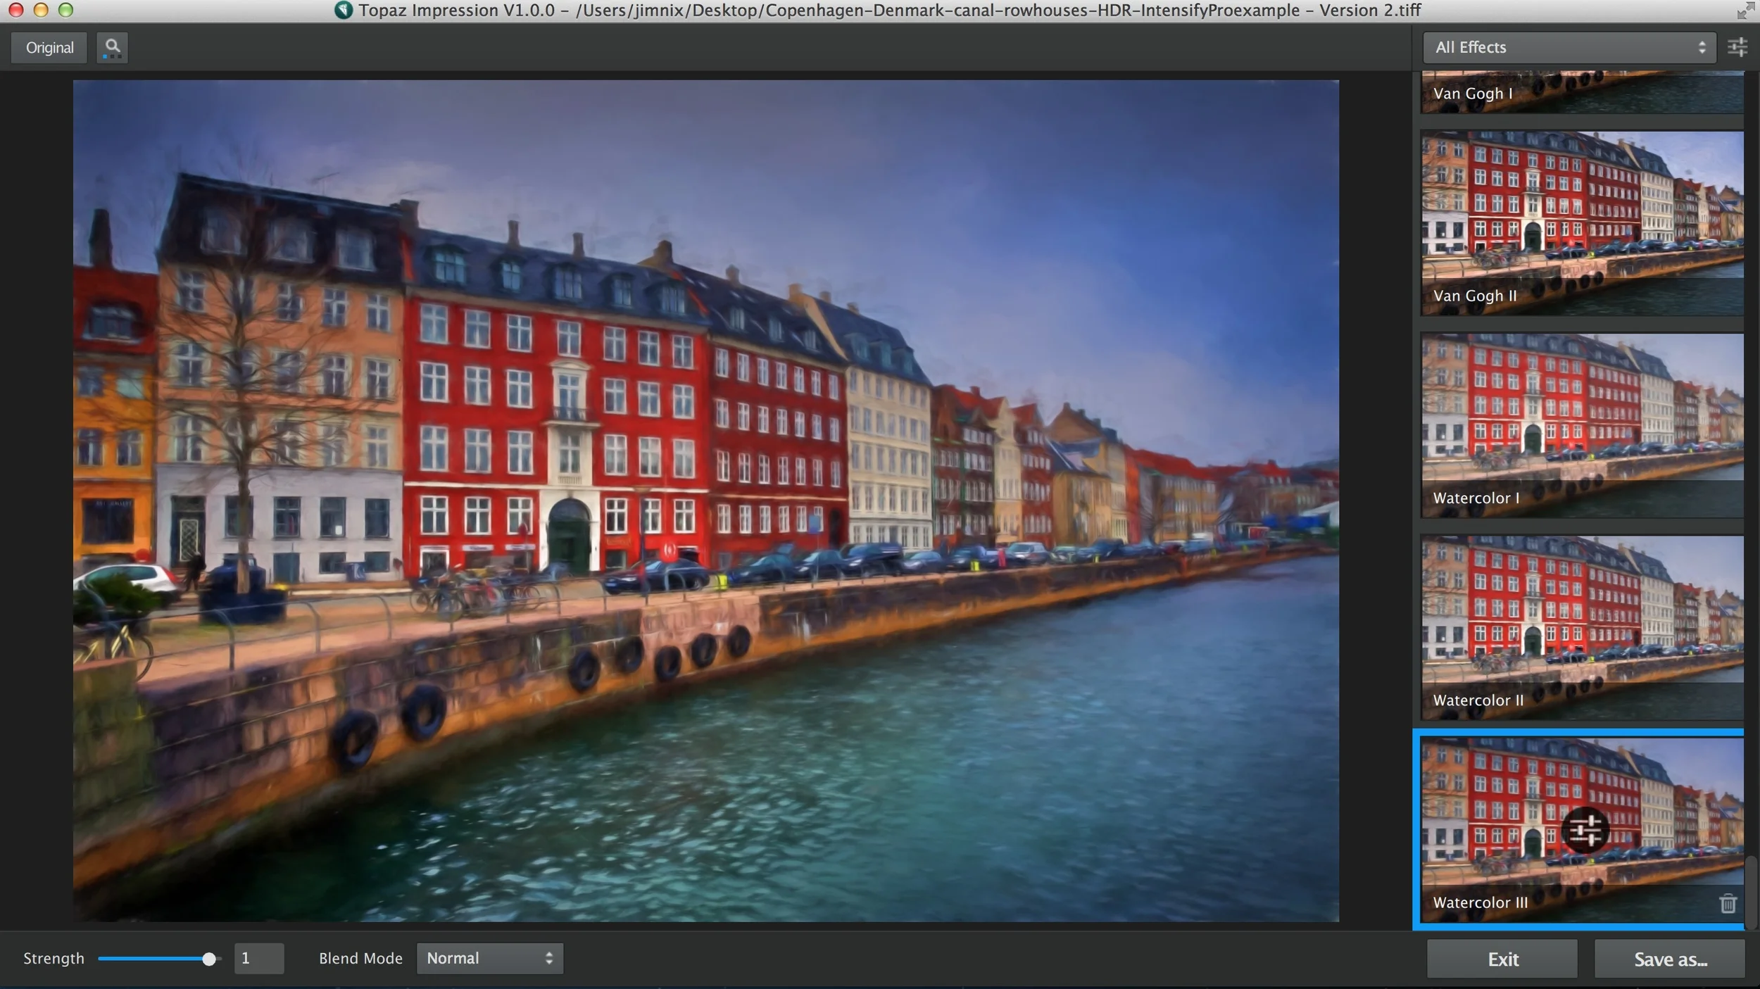Click the Save as... button
Viewport: 1760px width, 989px height.
tap(1670, 959)
